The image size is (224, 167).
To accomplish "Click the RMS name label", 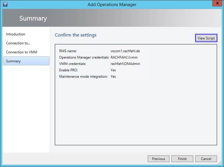I will coord(68,51).
